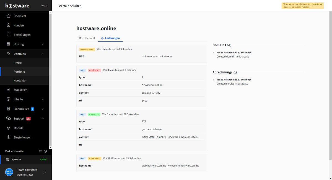Viewport: 332px width, 180px height.
Task: Click the Support chat icon
Action: (9, 118)
